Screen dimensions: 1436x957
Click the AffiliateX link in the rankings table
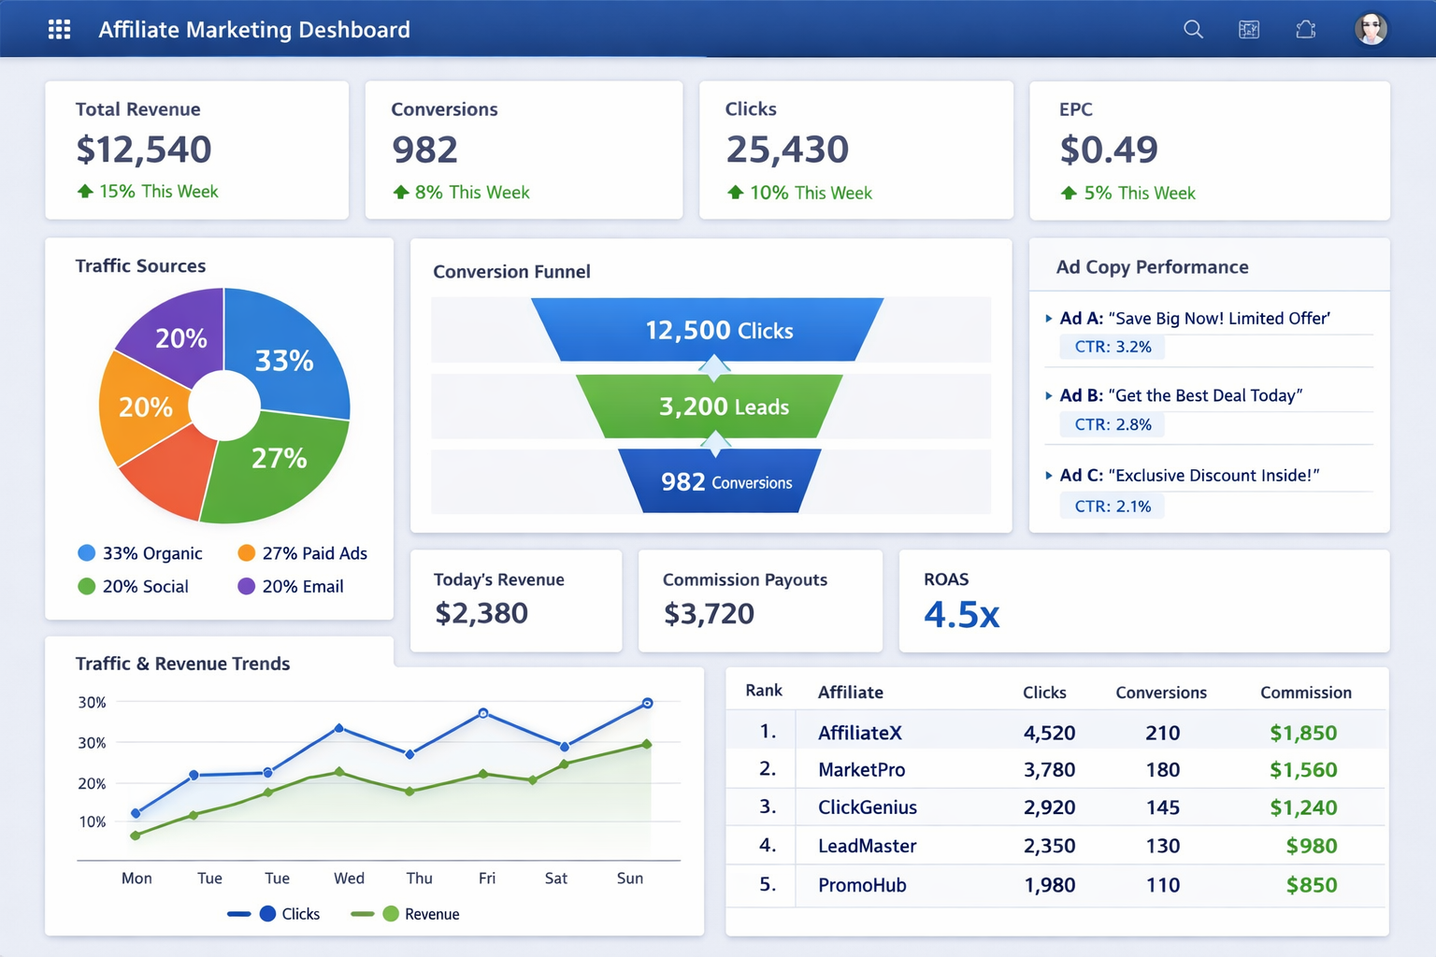pos(859,732)
